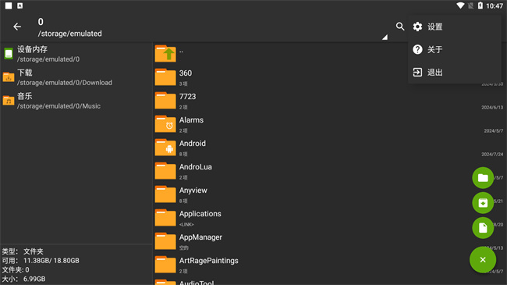This screenshot has height=285, width=507.
Task: Open the 7723 folder
Action: tap(329, 101)
